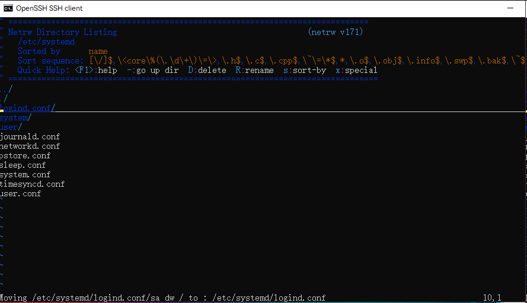Click the R:rename hint
527x303 pixels.
click(254, 70)
